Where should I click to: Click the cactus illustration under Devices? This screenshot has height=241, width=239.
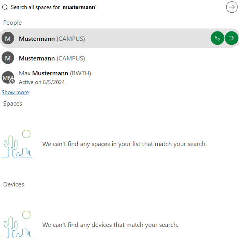(x=17, y=225)
